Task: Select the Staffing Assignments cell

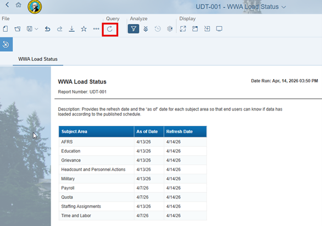Action: click(x=96, y=207)
